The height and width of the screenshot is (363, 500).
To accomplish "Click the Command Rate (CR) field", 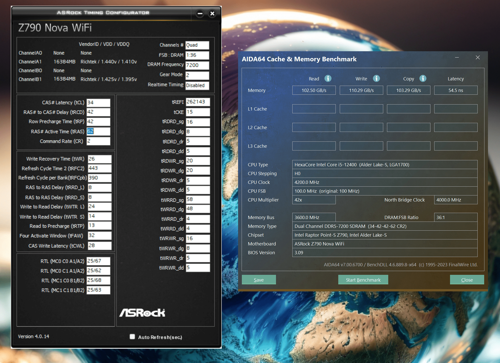I will [x=98, y=141].
